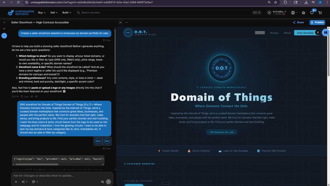The width and height of the screenshot is (330, 186).
Task: Start a new chat with plus icon
Action: coord(4,29)
